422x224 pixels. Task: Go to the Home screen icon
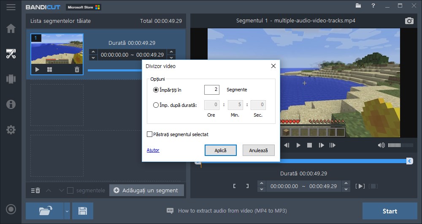[x=11, y=28]
